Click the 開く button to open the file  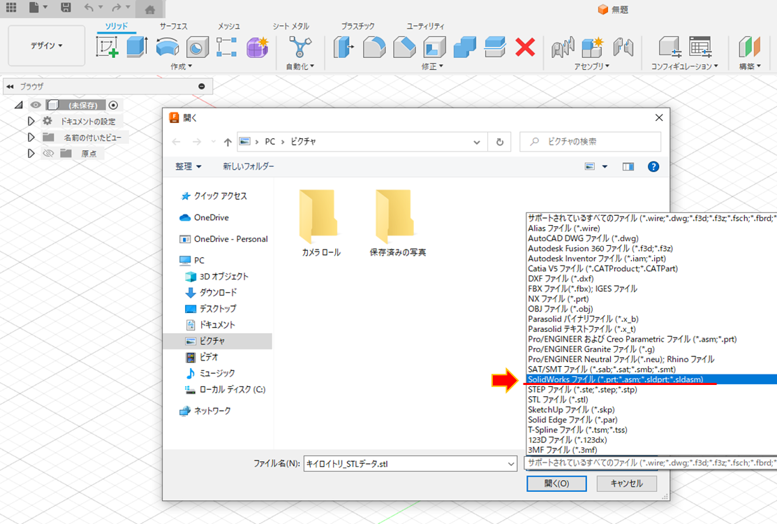coord(556,483)
